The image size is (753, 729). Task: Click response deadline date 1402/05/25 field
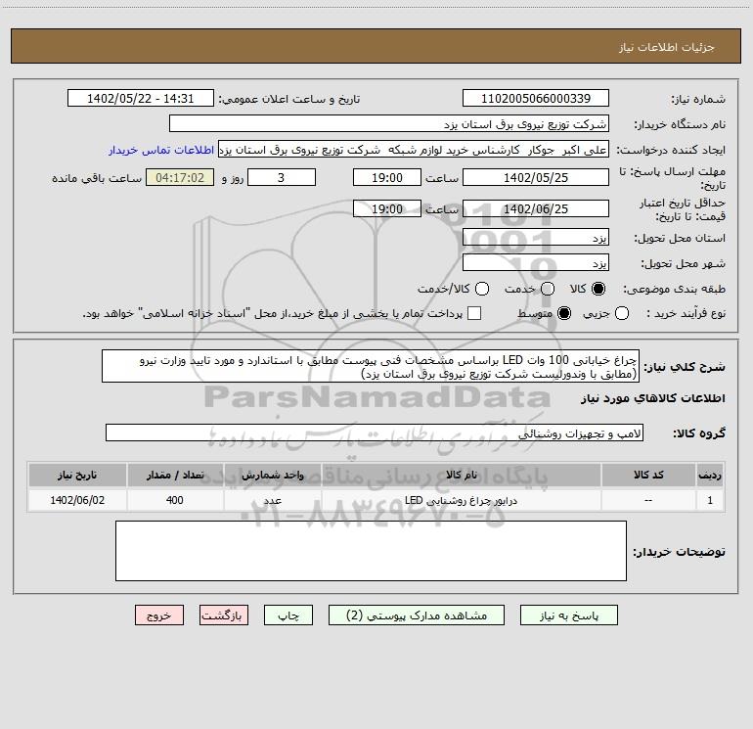(x=536, y=177)
